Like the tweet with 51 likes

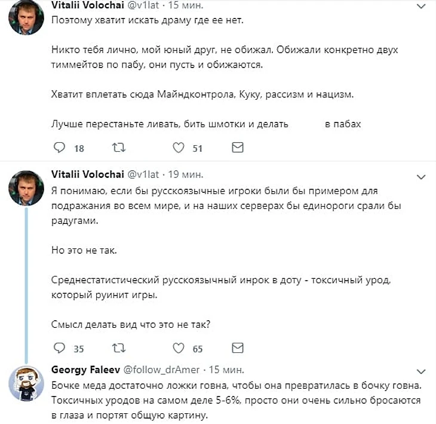pos(178,148)
